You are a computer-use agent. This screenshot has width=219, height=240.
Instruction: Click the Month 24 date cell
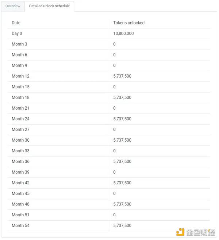[x=20, y=119]
